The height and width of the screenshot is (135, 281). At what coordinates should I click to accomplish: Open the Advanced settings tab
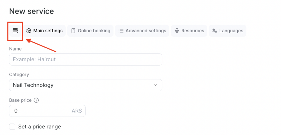(146, 31)
